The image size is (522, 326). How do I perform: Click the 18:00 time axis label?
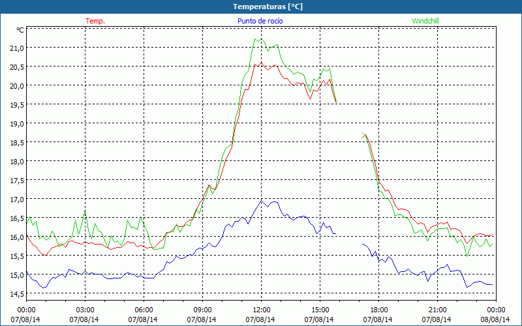pyautogui.click(x=379, y=310)
